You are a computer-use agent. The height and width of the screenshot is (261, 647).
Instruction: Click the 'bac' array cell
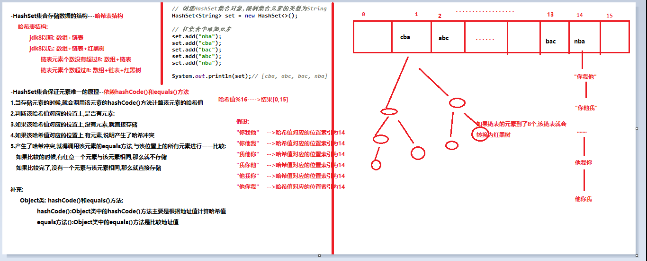click(x=554, y=37)
